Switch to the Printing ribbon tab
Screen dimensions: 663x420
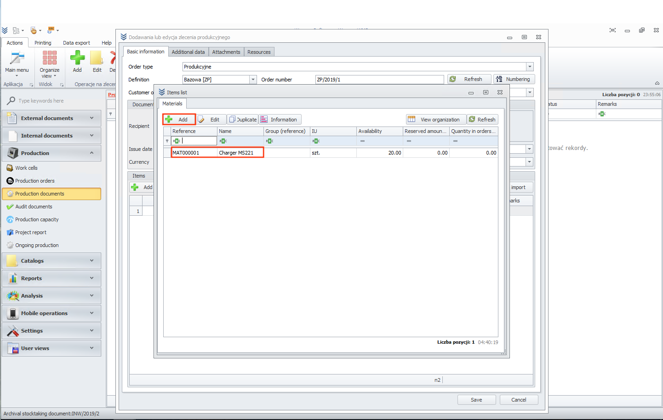[43, 43]
